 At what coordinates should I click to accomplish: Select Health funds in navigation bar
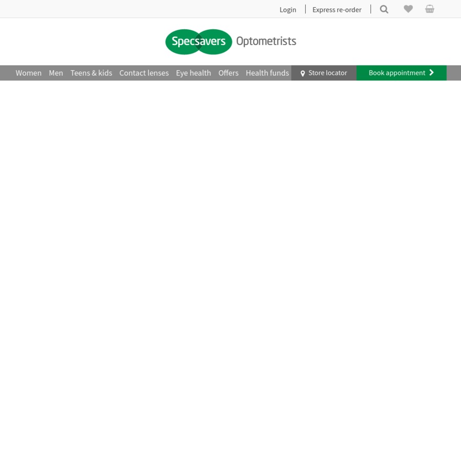[x=267, y=73]
